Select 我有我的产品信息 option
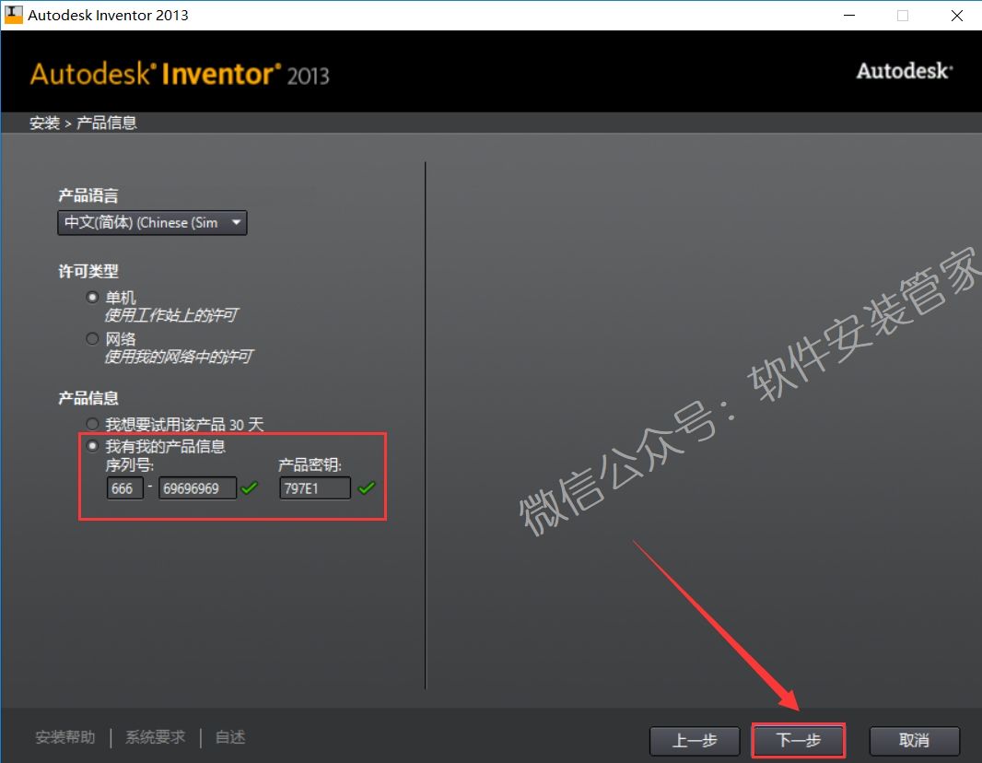This screenshot has width=982, height=763. (x=92, y=445)
